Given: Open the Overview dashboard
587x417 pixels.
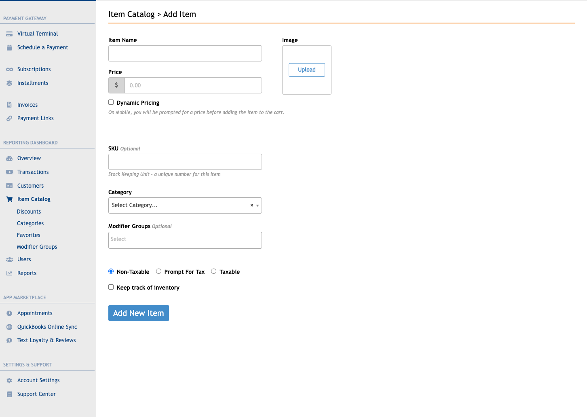Looking at the screenshot, I should click(29, 159).
